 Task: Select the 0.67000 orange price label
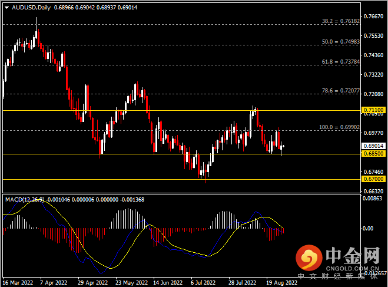tap(374, 179)
